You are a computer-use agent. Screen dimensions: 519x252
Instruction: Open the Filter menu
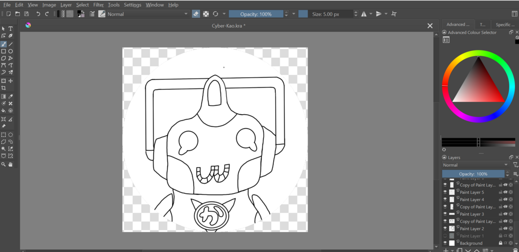coord(98,5)
